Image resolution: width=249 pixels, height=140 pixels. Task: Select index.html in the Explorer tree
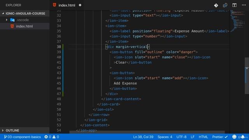[x=25, y=26]
